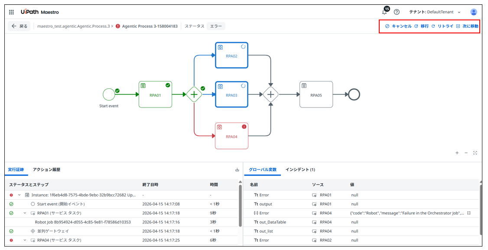The image size is (488, 250).
Task: Open the user profile avatar
Action: click(x=474, y=12)
